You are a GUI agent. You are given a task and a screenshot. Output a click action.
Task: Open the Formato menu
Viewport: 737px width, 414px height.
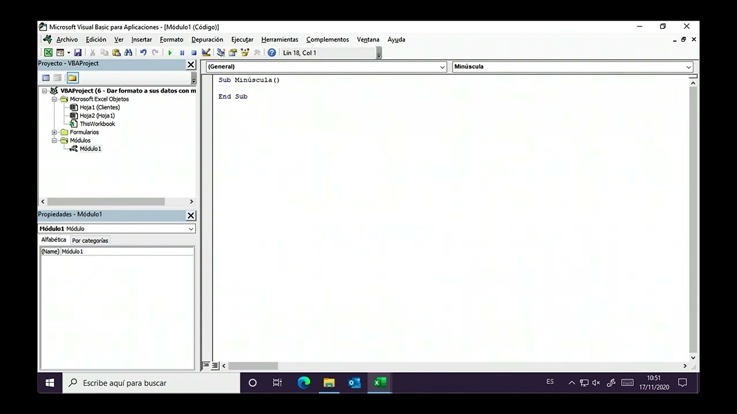tap(172, 40)
